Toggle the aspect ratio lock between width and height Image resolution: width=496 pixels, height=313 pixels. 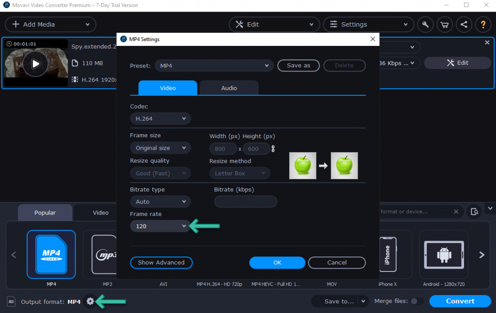tap(274, 149)
